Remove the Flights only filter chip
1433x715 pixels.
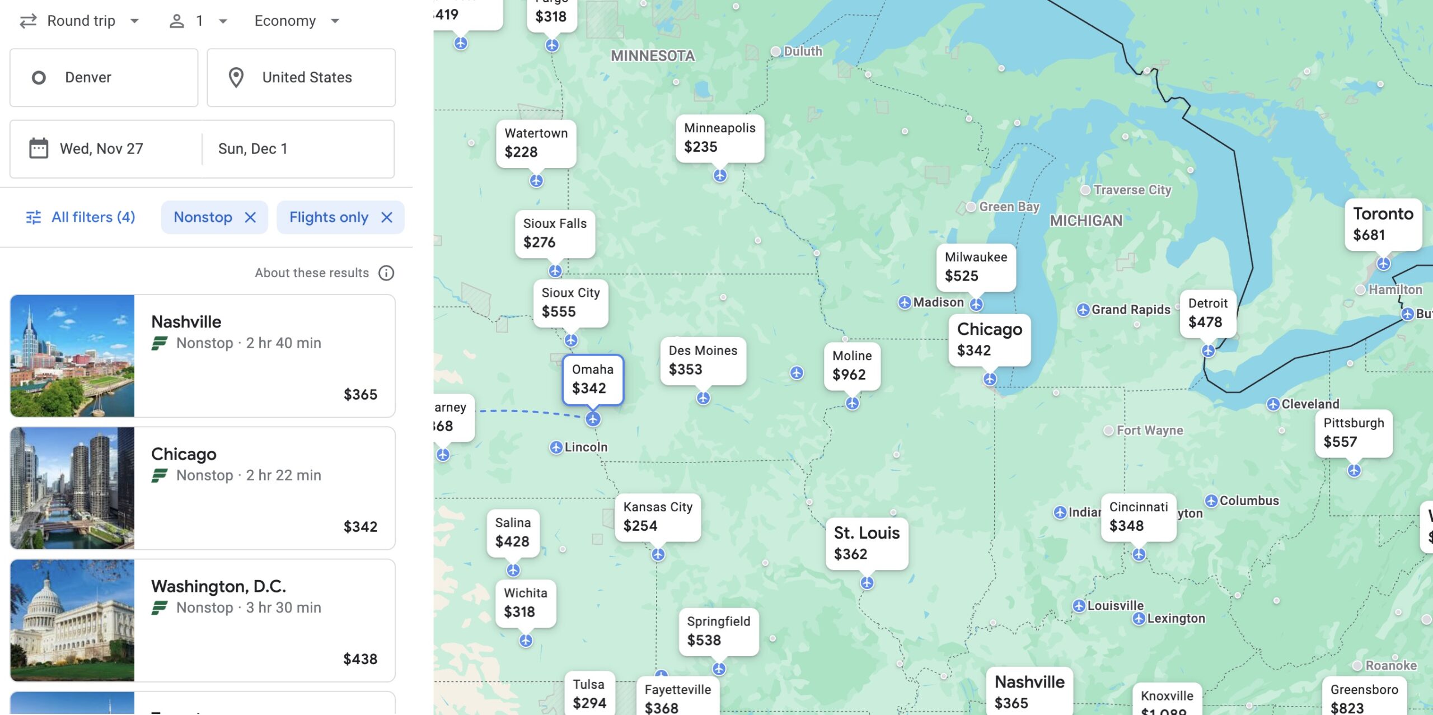[x=387, y=217]
